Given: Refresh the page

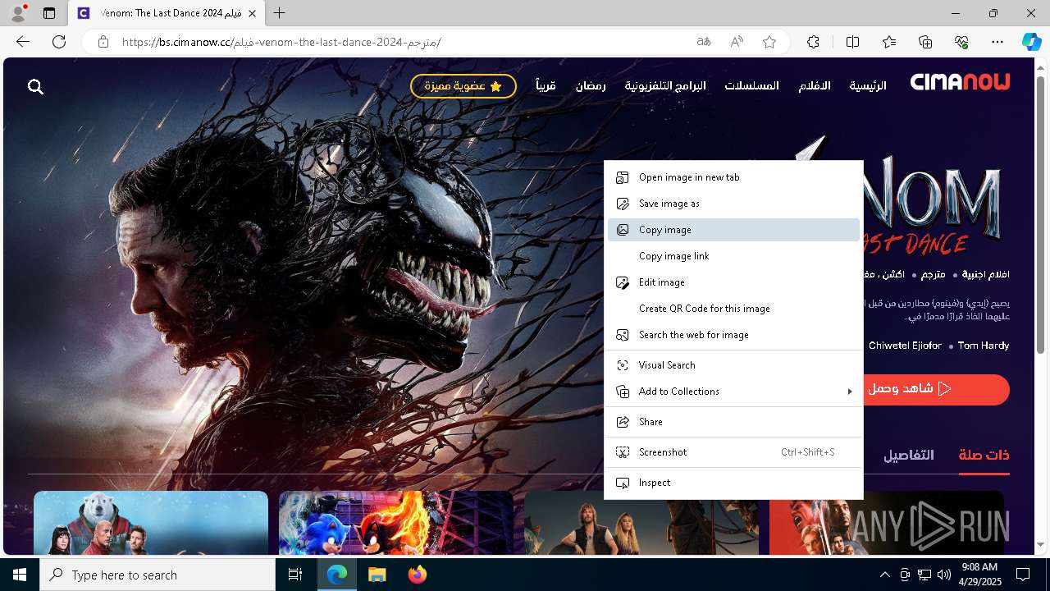Looking at the screenshot, I should [59, 42].
